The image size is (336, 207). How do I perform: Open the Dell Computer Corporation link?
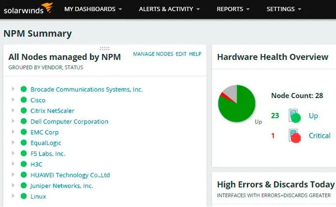tap(69, 122)
